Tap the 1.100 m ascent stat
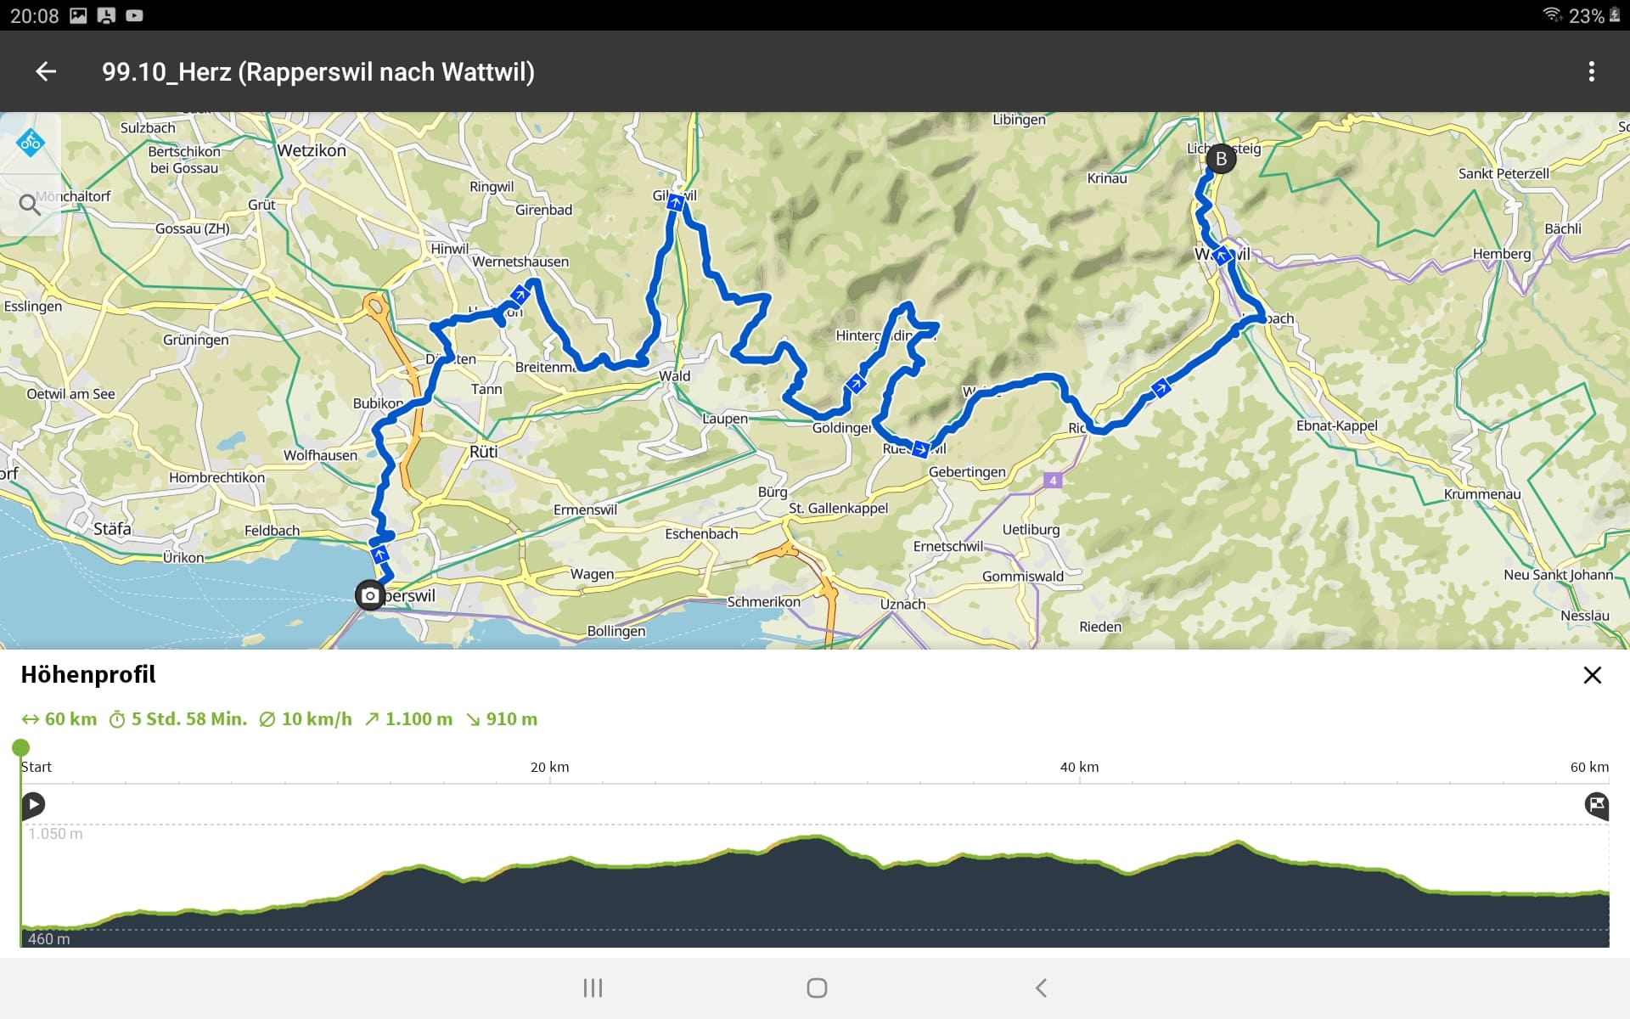The width and height of the screenshot is (1630, 1019). click(x=408, y=719)
